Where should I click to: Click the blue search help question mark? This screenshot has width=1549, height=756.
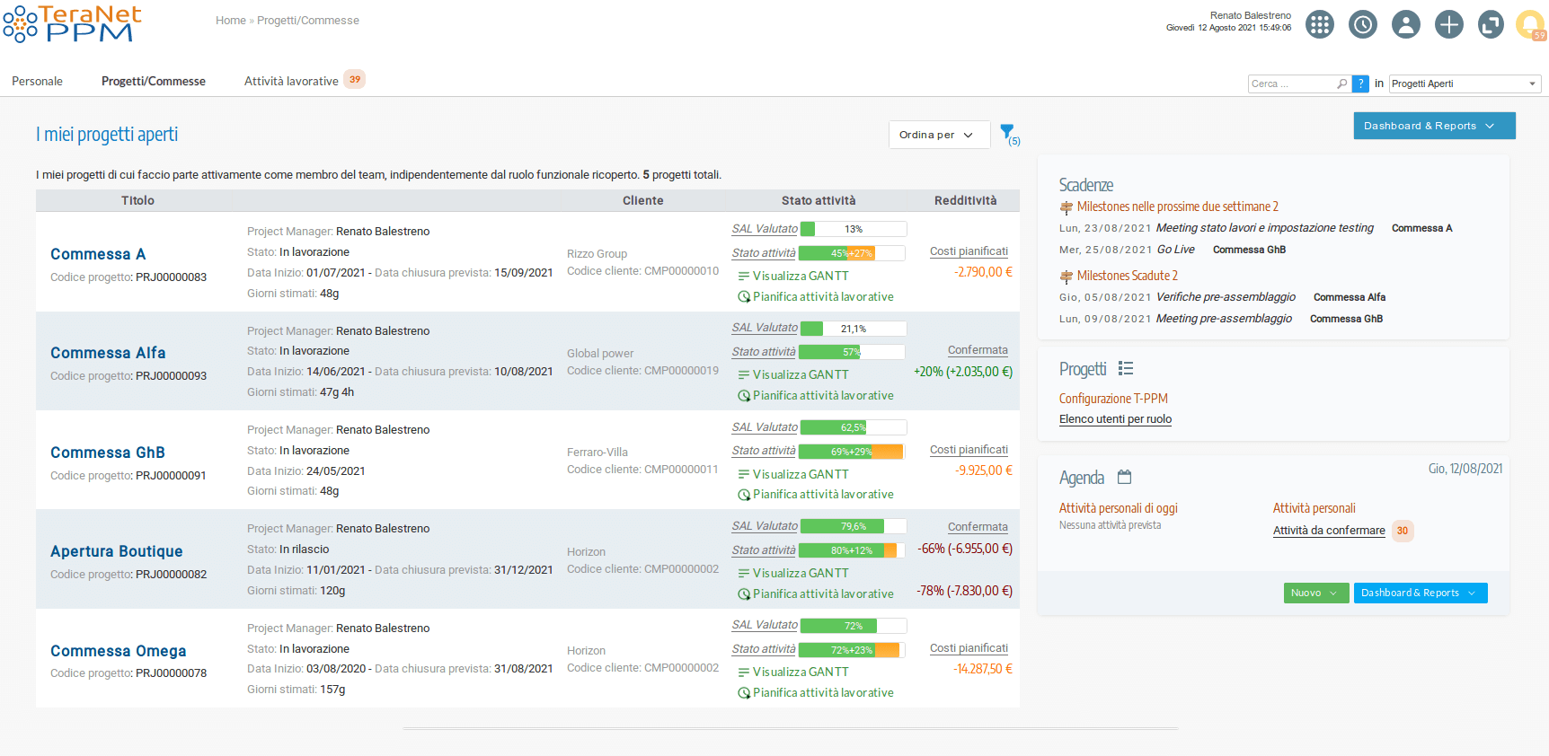(x=1361, y=84)
